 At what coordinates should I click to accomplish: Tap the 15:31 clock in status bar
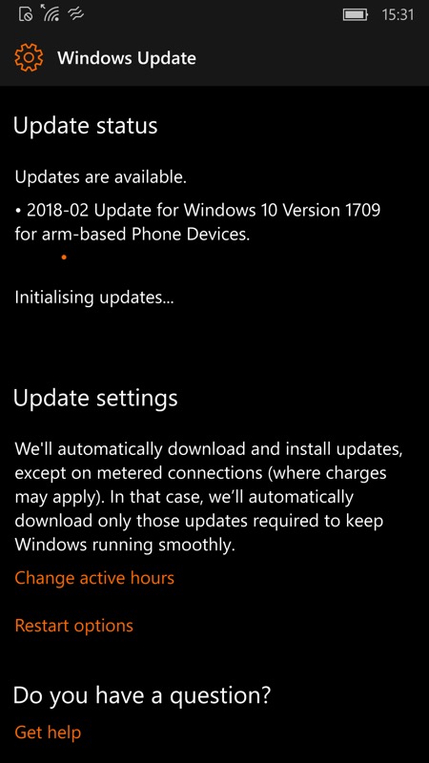click(x=398, y=14)
